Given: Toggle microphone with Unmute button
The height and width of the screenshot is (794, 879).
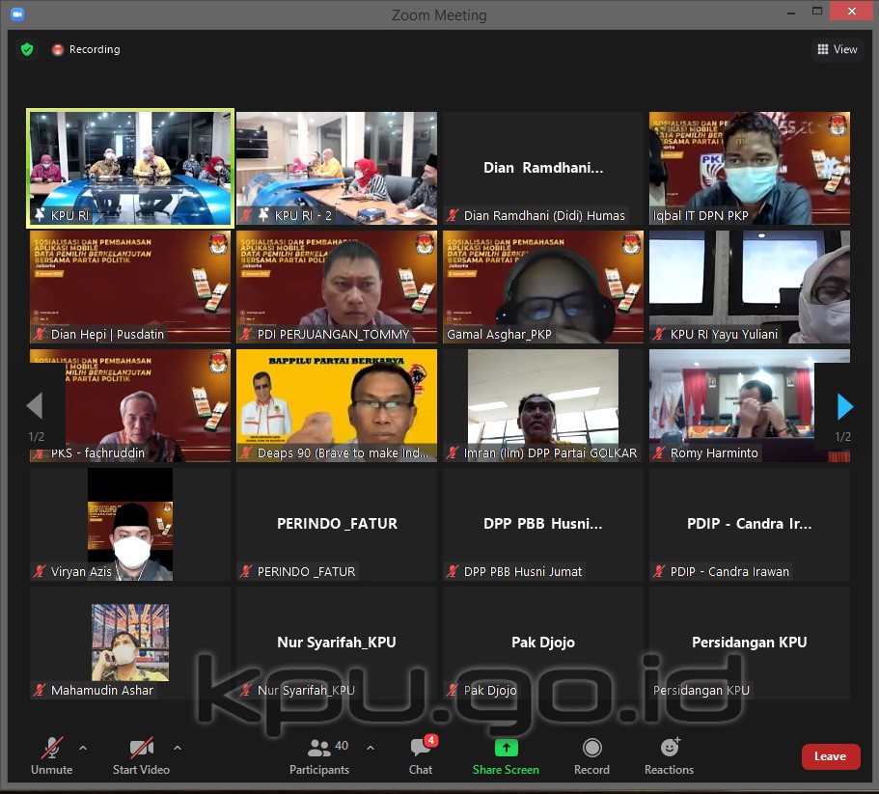Looking at the screenshot, I should click(x=51, y=755).
